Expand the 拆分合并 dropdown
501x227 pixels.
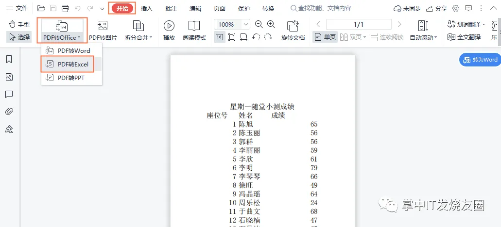[138, 37]
